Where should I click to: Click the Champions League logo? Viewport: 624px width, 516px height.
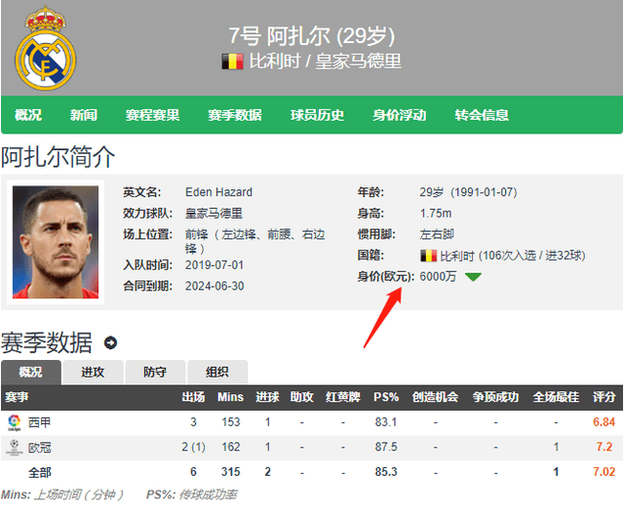[15, 448]
